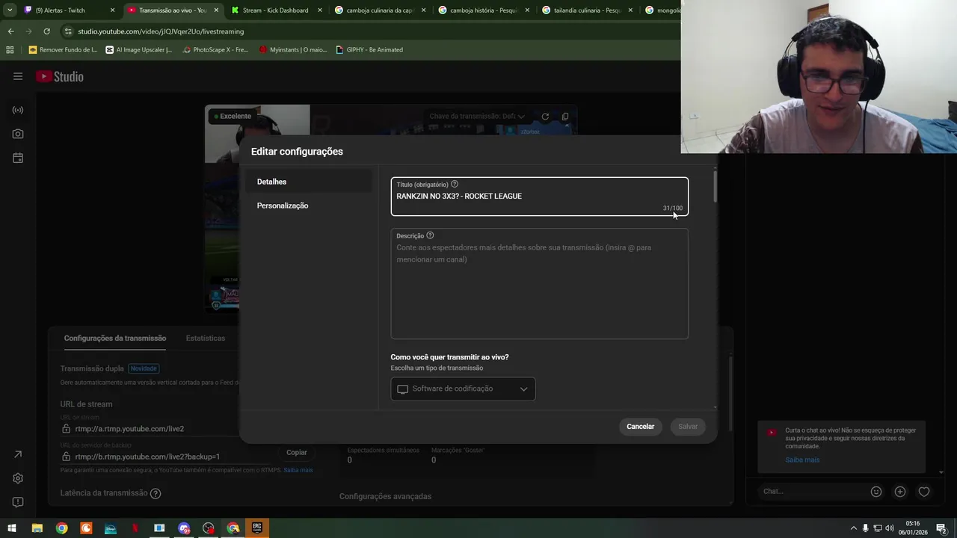Open the send feedback icon in sidebar
Screen dimensions: 957x538
18,502
